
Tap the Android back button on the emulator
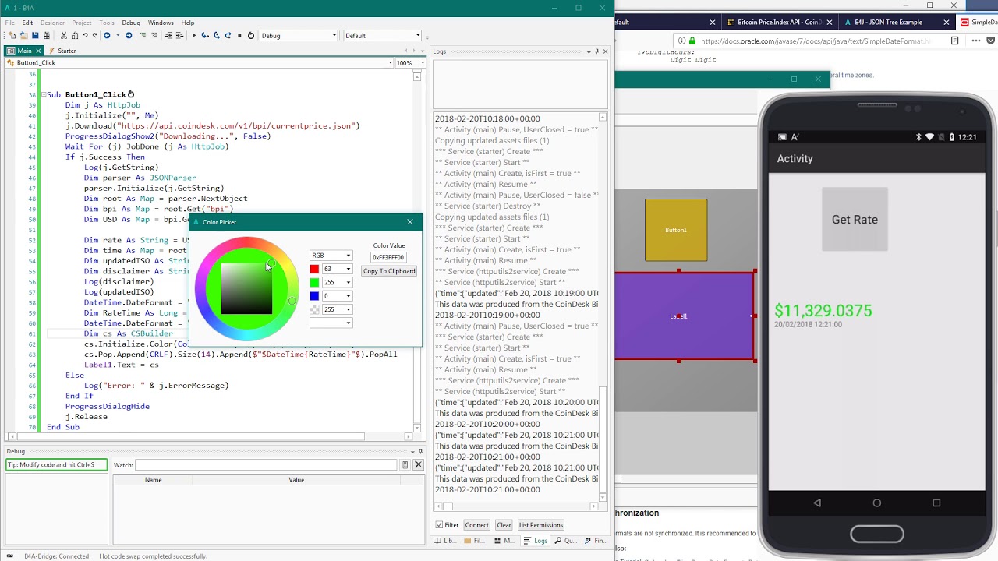pyautogui.click(x=816, y=503)
